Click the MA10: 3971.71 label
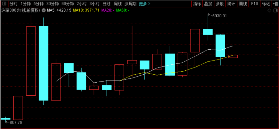 86,11
